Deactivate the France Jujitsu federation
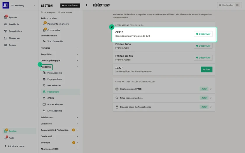This screenshot has width=245, height=153. tap(203, 58)
